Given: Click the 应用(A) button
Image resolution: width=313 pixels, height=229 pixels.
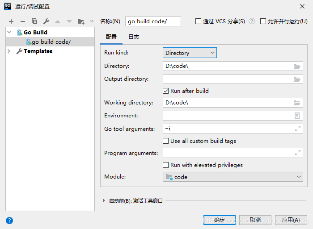Looking at the screenshot, I should click(291, 220).
